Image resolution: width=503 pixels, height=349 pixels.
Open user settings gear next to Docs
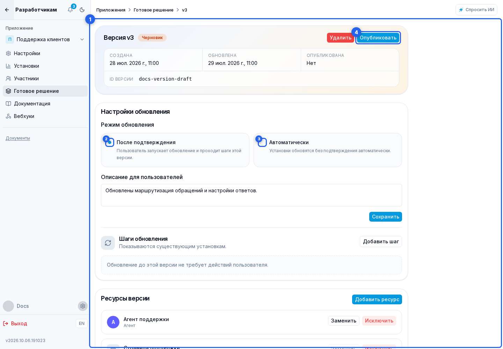83,306
